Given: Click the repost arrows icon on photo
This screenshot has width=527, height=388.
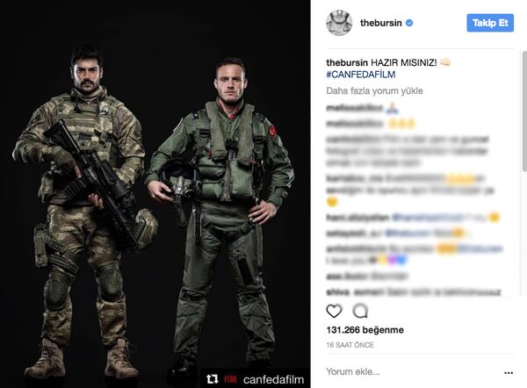Looking at the screenshot, I should (212, 379).
